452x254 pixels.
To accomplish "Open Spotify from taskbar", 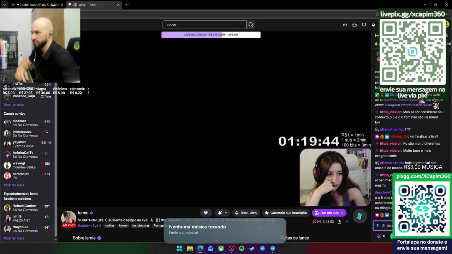I will pos(242,248).
